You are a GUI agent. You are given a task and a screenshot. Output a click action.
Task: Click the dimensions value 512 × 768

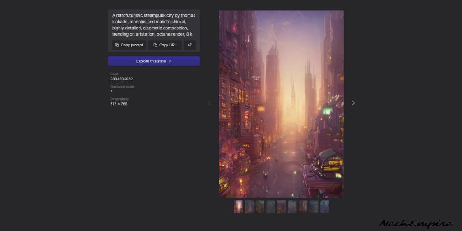(119, 104)
